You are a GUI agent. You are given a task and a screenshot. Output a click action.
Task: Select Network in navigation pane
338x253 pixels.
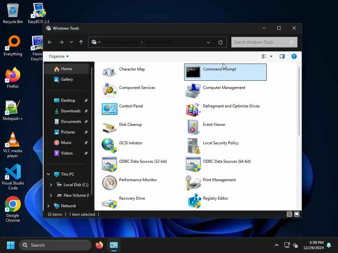[68, 206]
